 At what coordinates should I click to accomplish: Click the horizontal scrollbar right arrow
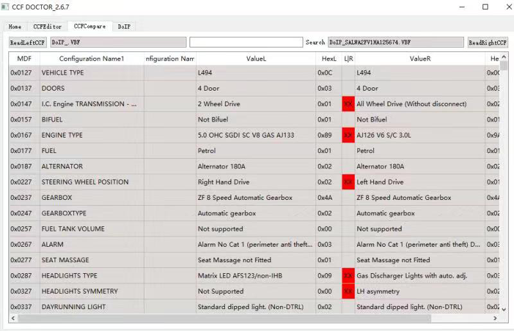495,318
